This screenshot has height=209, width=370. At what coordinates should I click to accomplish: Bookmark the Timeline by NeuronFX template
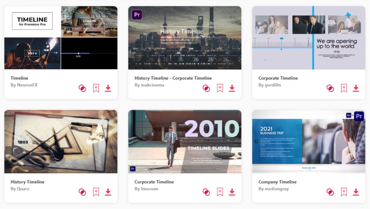[x=96, y=88]
